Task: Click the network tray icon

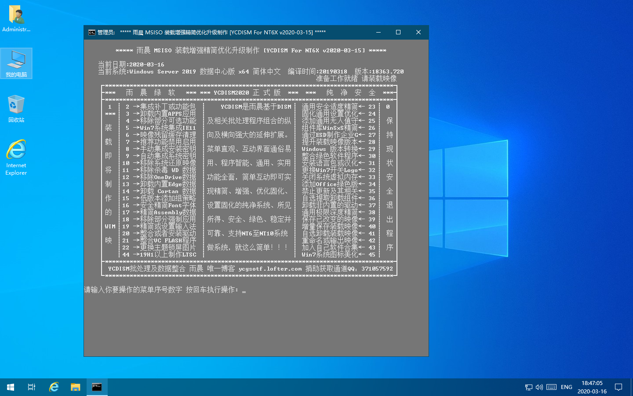Action: coord(529,387)
